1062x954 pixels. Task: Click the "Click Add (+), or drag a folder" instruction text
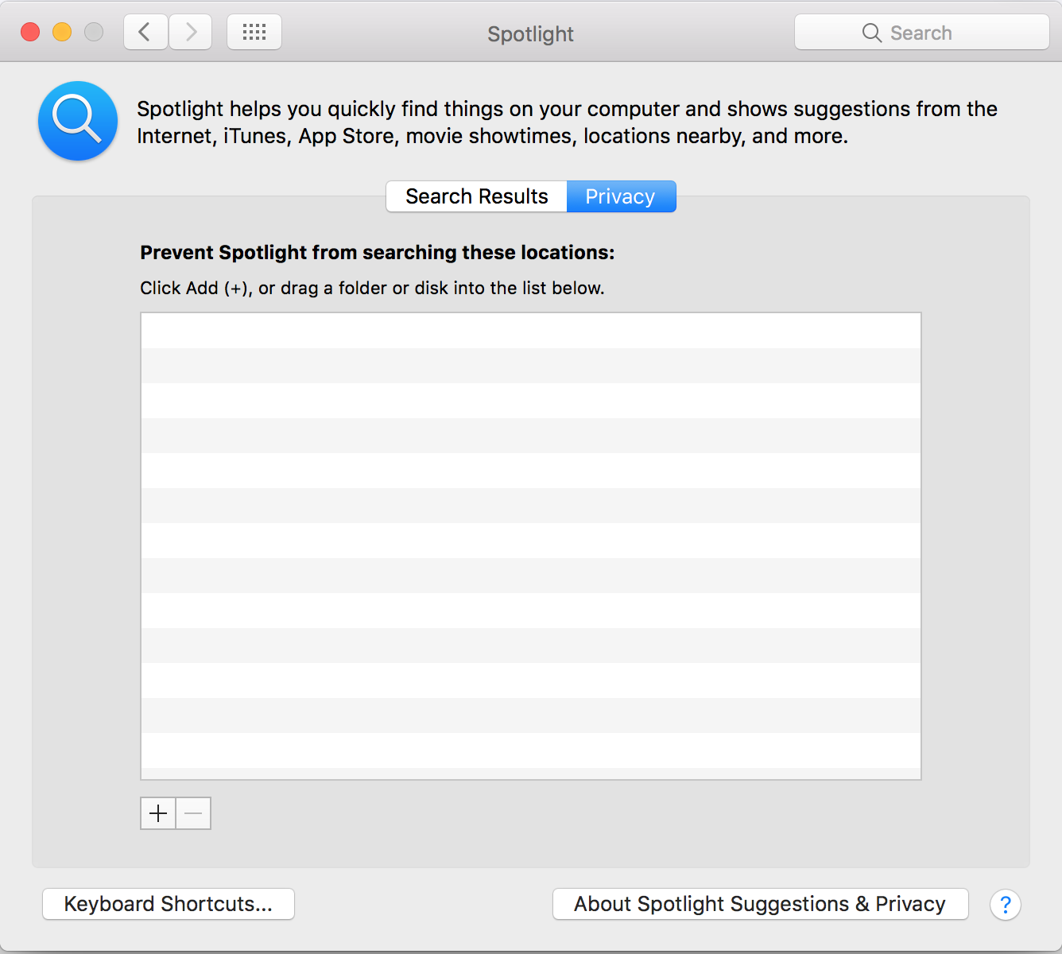pos(372,288)
